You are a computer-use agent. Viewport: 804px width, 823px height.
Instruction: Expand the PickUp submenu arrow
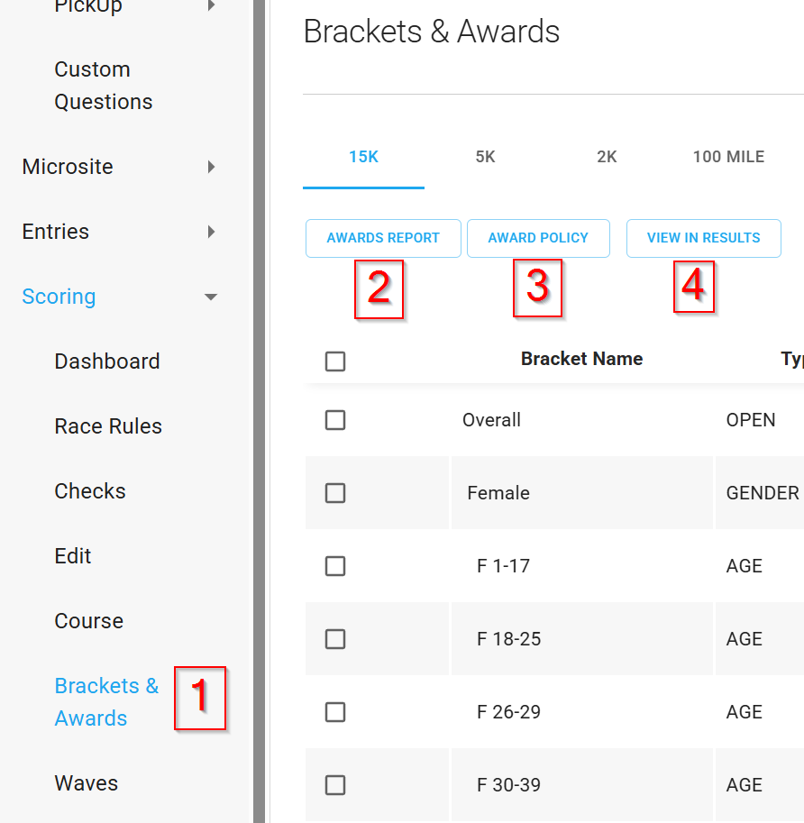[x=211, y=6]
